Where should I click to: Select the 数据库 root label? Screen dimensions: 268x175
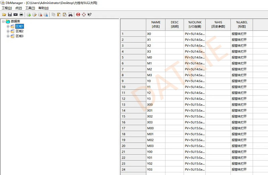(x=15, y=21)
